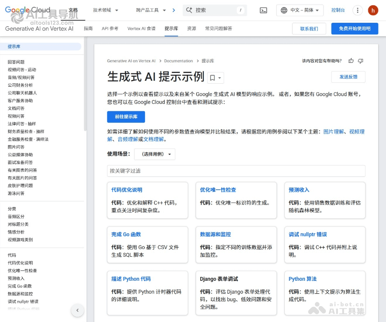Expand the 跨产品工具 dropdown

coord(151,10)
